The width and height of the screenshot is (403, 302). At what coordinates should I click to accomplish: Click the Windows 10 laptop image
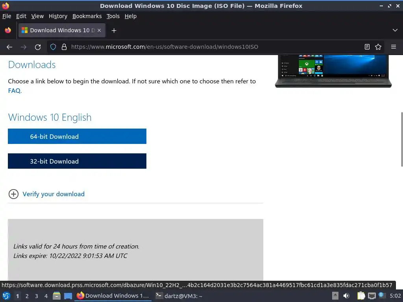333,72
